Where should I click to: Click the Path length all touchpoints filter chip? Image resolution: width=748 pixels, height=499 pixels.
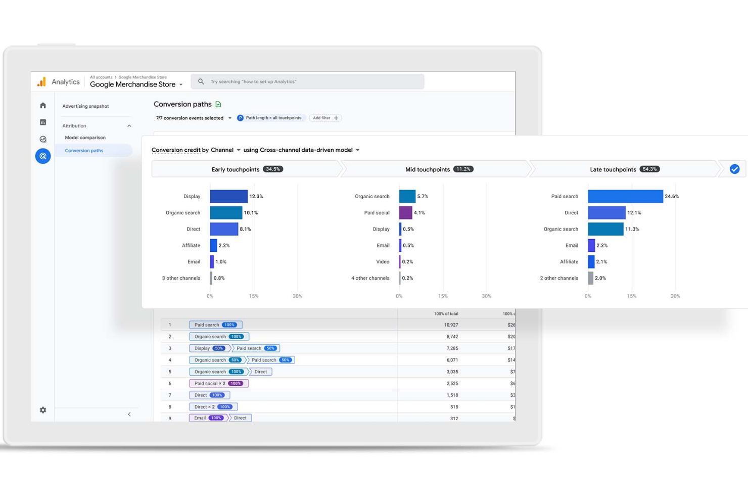pyautogui.click(x=271, y=118)
